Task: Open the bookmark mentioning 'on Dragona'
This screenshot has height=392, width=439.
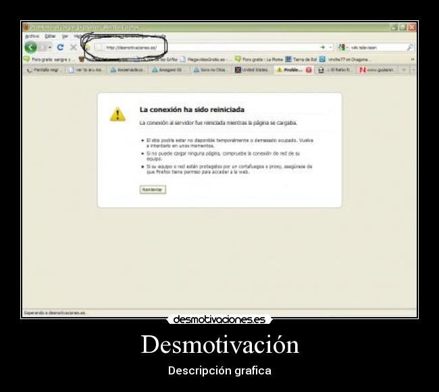Action: (345, 59)
